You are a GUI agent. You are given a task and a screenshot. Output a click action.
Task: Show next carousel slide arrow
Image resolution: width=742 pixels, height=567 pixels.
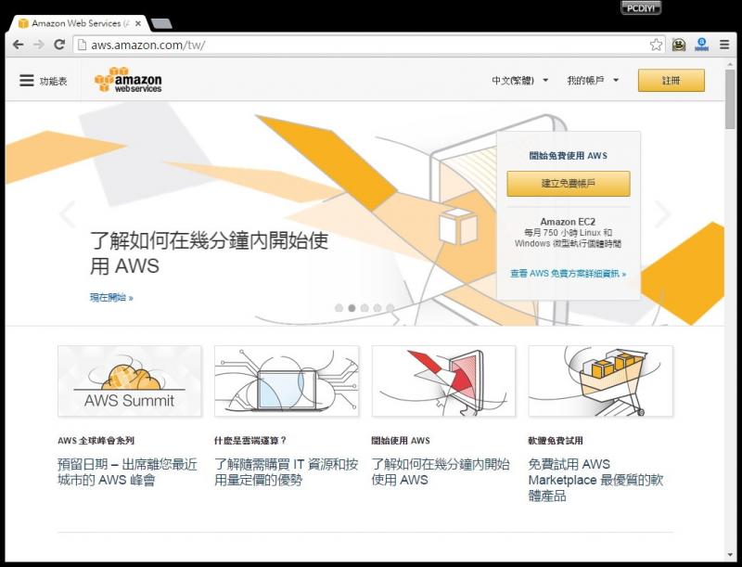[662, 214]
